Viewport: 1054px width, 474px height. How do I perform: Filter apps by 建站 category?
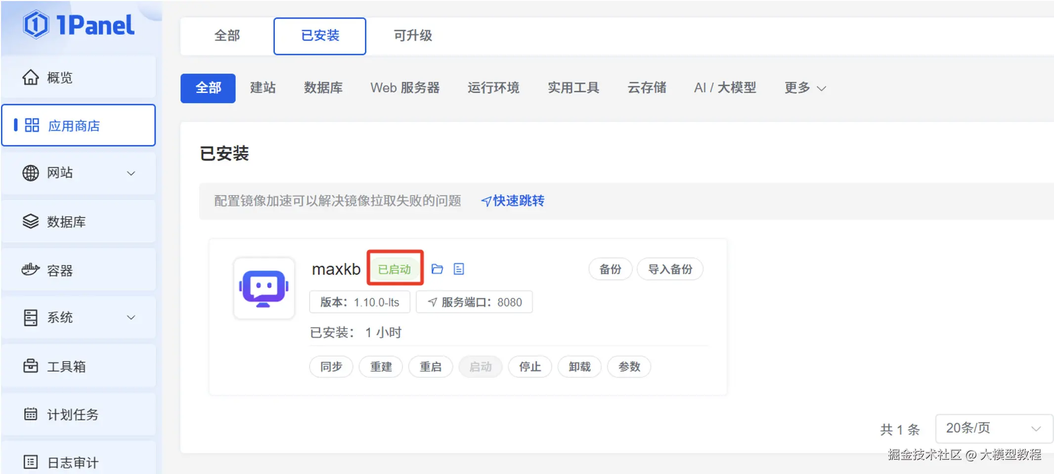click(263, 88)
